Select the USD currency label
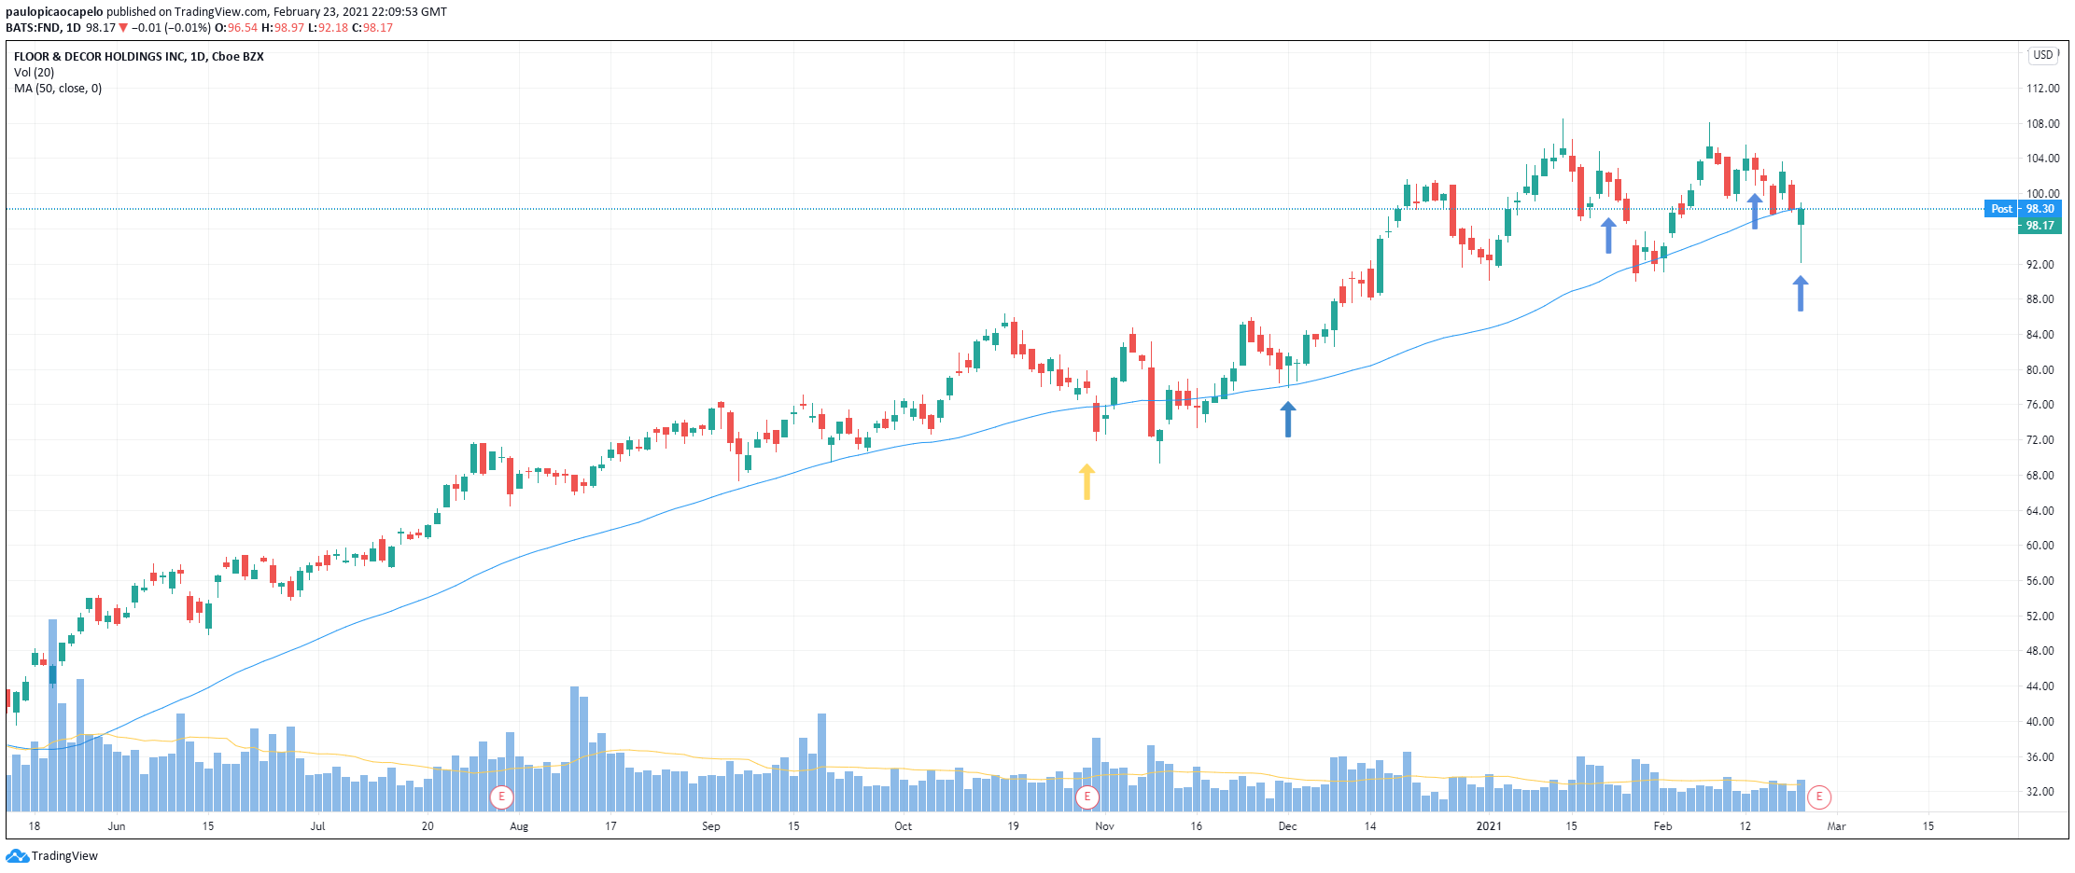Screen dimensions: 2075x873 pyautogui.click(x=2043, y=55)
